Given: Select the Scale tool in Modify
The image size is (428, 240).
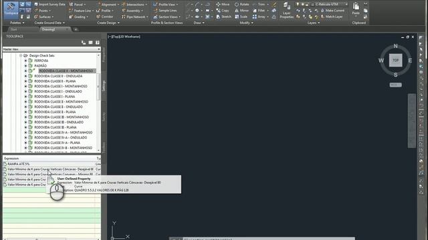Looking at the screenshot, I should coord(241,17).
